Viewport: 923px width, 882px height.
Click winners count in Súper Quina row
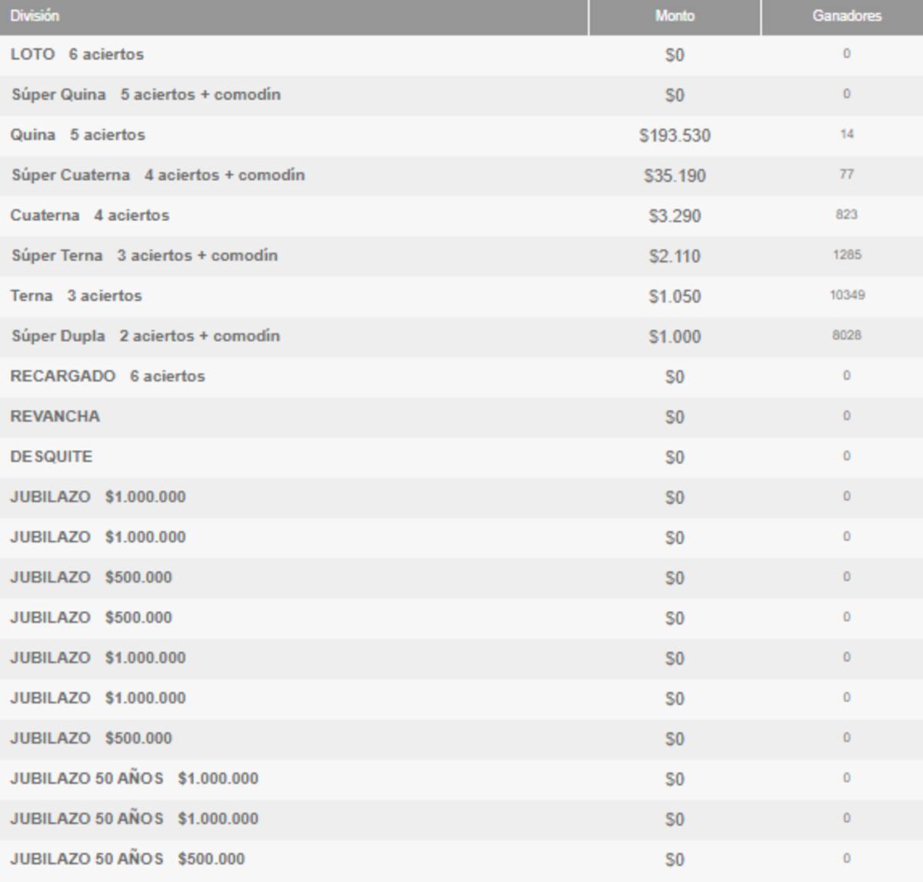(x=847, y=94)
